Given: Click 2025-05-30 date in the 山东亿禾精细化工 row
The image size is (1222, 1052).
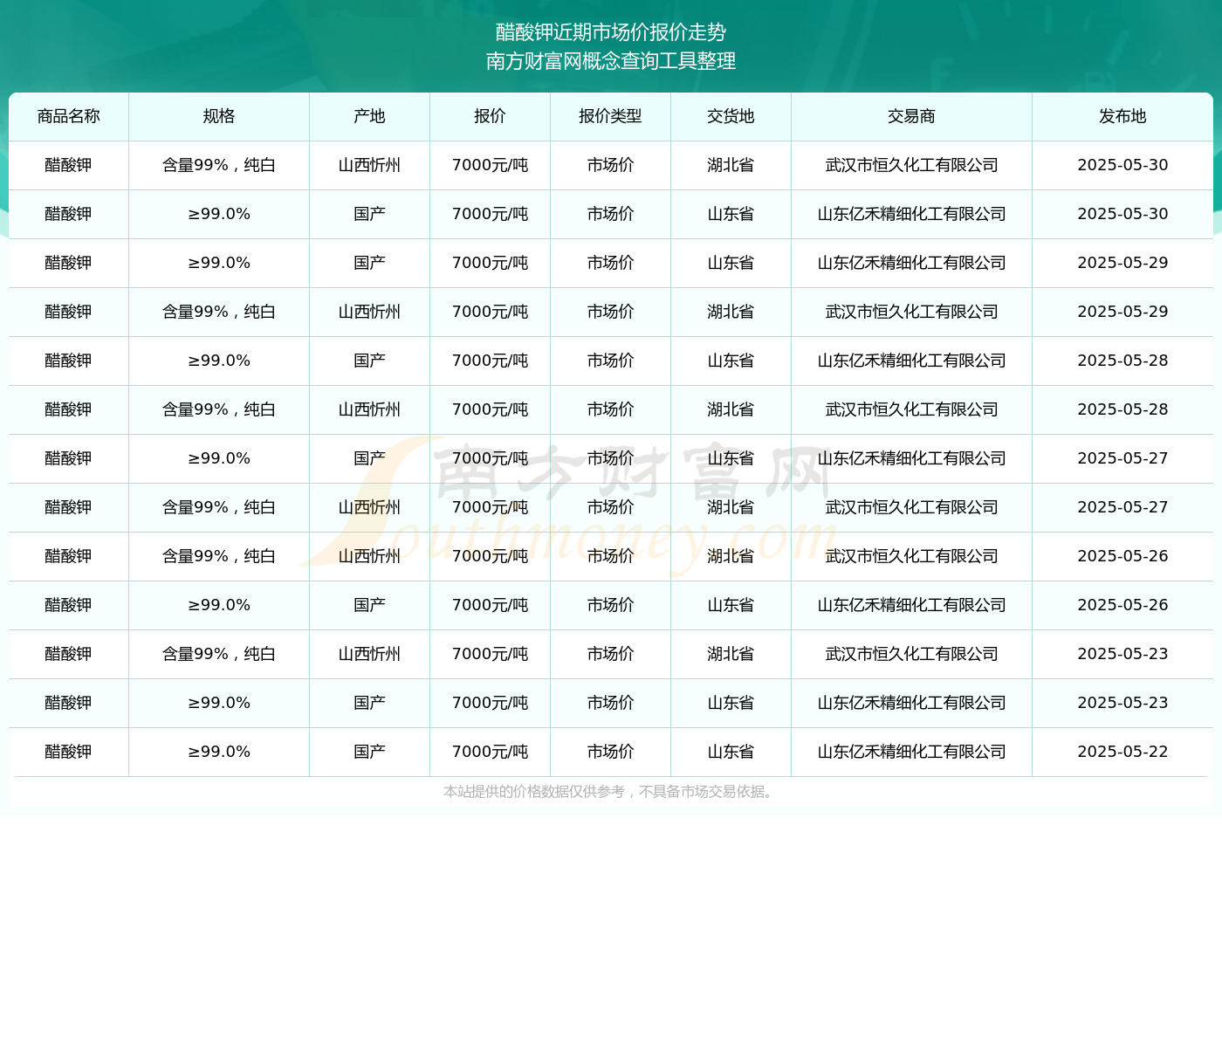Looking at the screenshot, I should (1123, 214).
